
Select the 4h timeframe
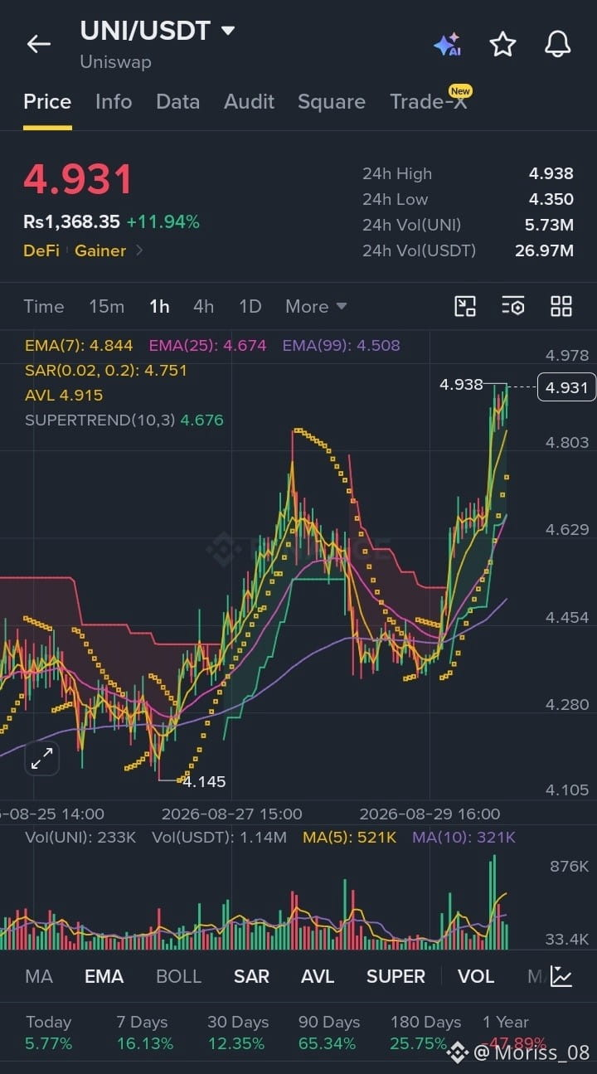coord(204,306)
